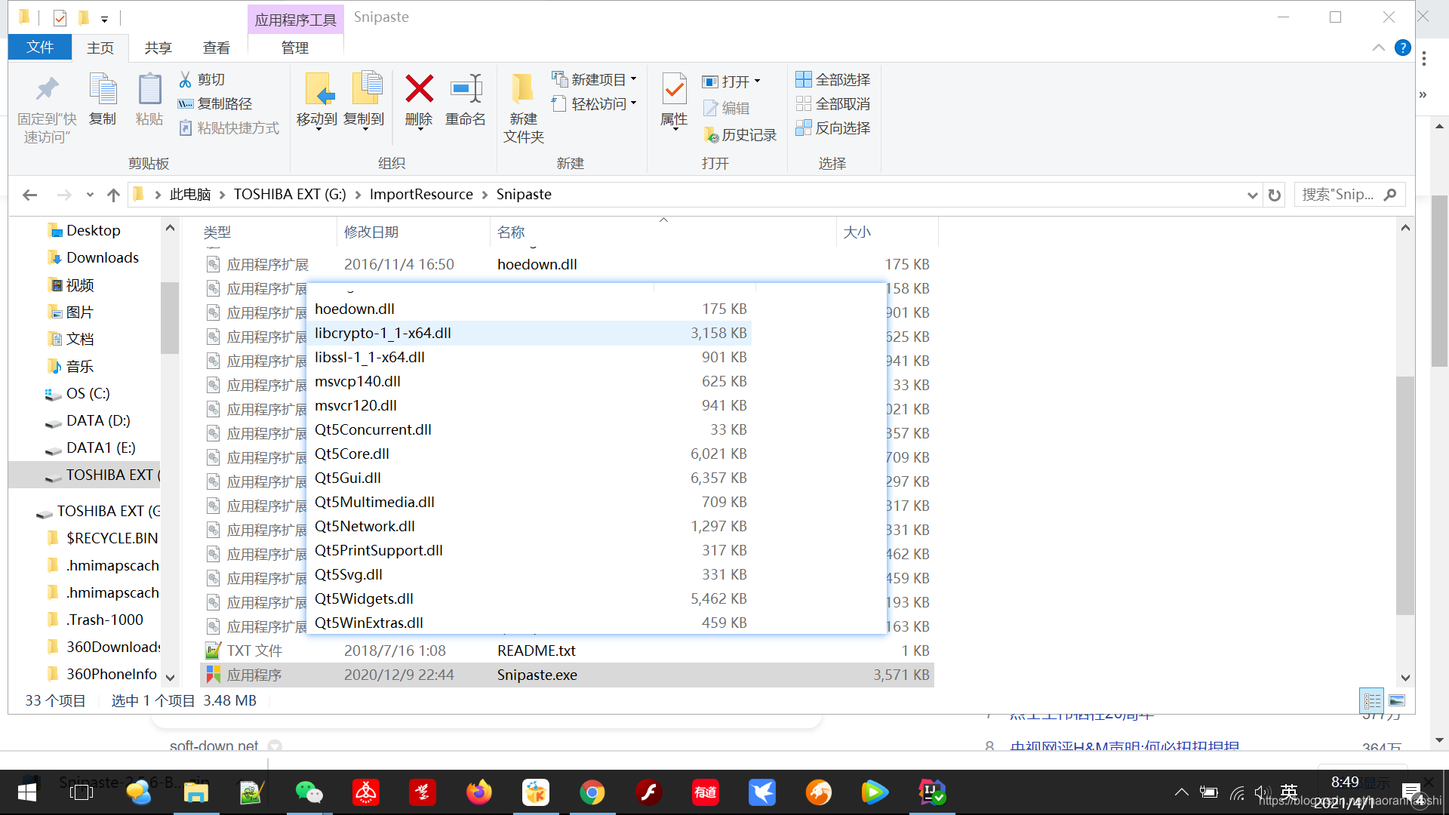The width and height of the screenshot is (1449, 815).
Task: Switch to the View (查看) tab
Action: click(217, 48)
